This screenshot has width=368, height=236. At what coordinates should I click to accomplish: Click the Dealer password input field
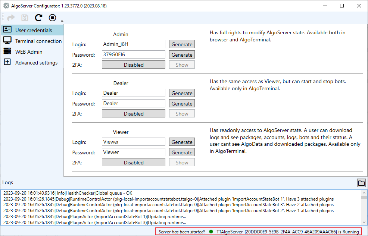point(134,103)
